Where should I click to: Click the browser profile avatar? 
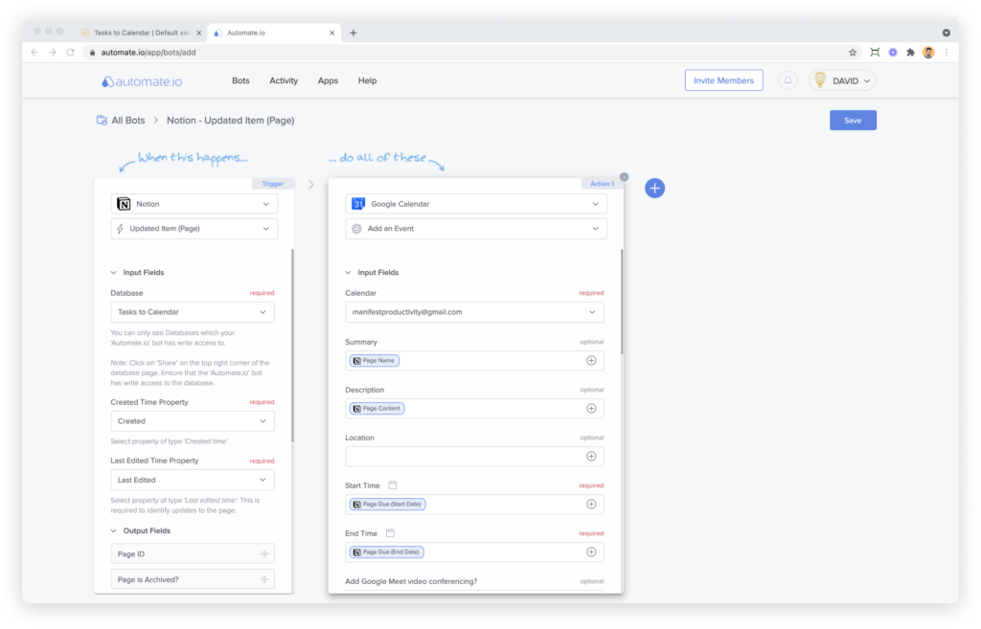(x=928, y=53)
